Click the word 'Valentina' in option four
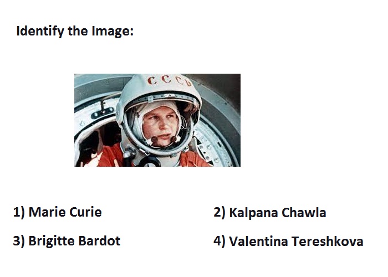Screen dimensions: 388x277 258,242
